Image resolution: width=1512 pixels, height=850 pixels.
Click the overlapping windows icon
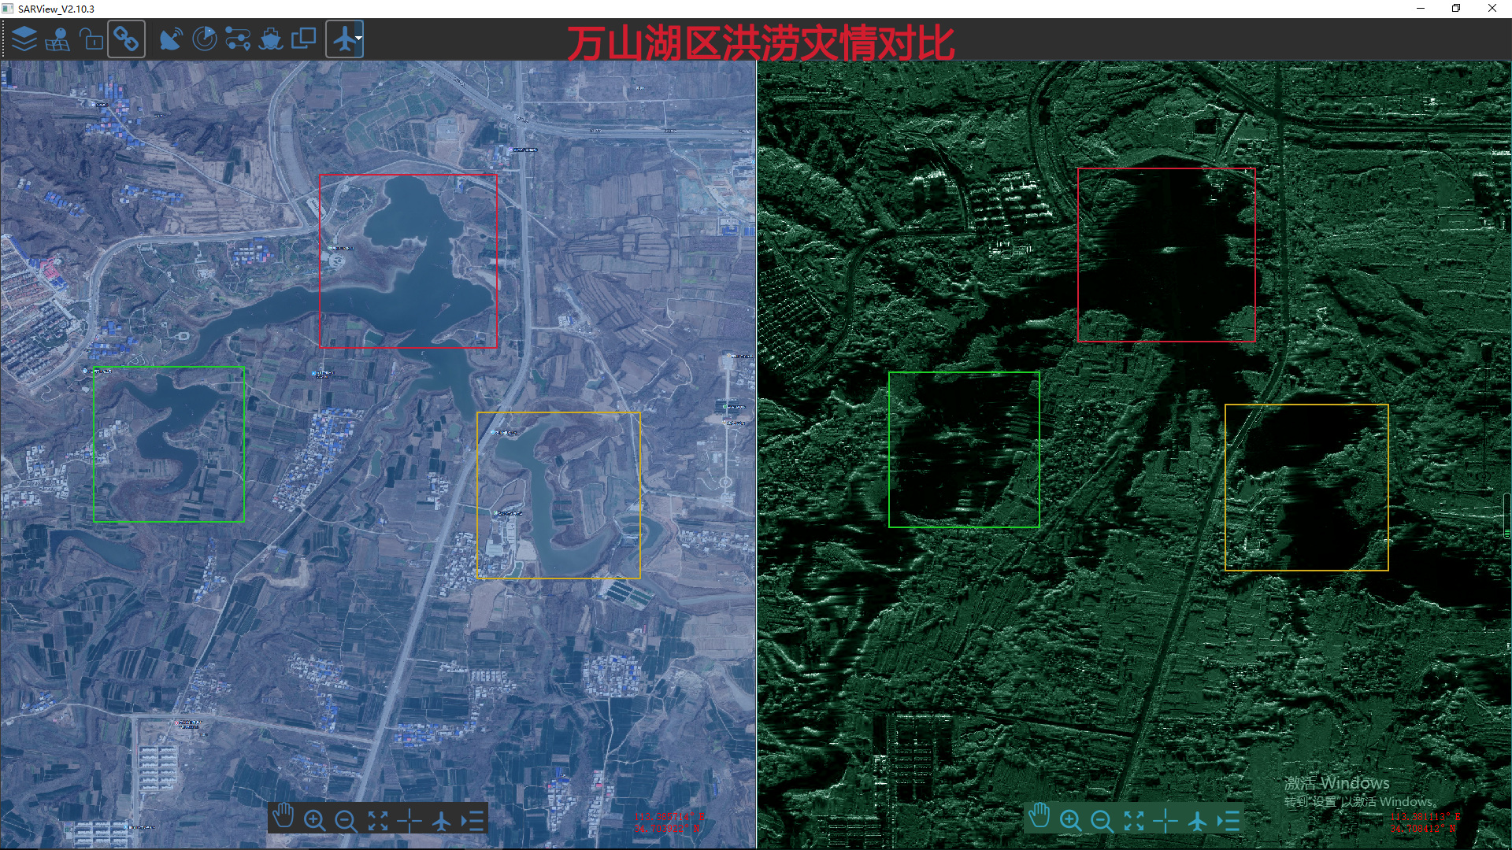click(304, 39)
